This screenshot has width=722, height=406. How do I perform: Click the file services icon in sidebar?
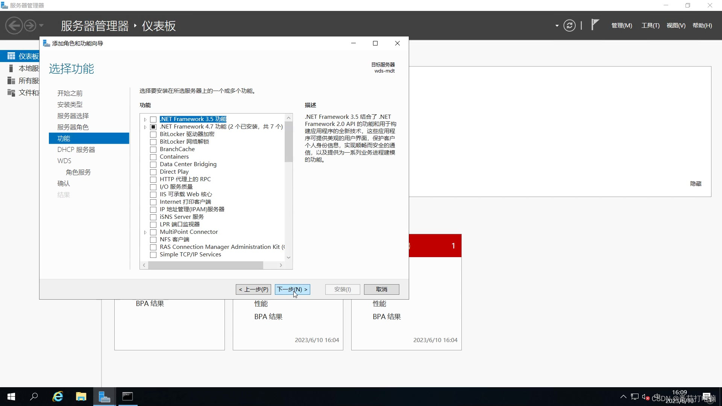pyautogui.click(x=11, y=92)
